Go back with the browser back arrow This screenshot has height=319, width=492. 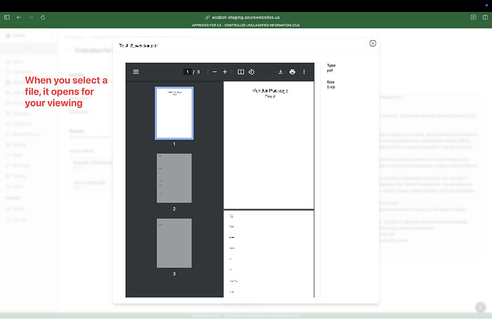pos(19,17)
